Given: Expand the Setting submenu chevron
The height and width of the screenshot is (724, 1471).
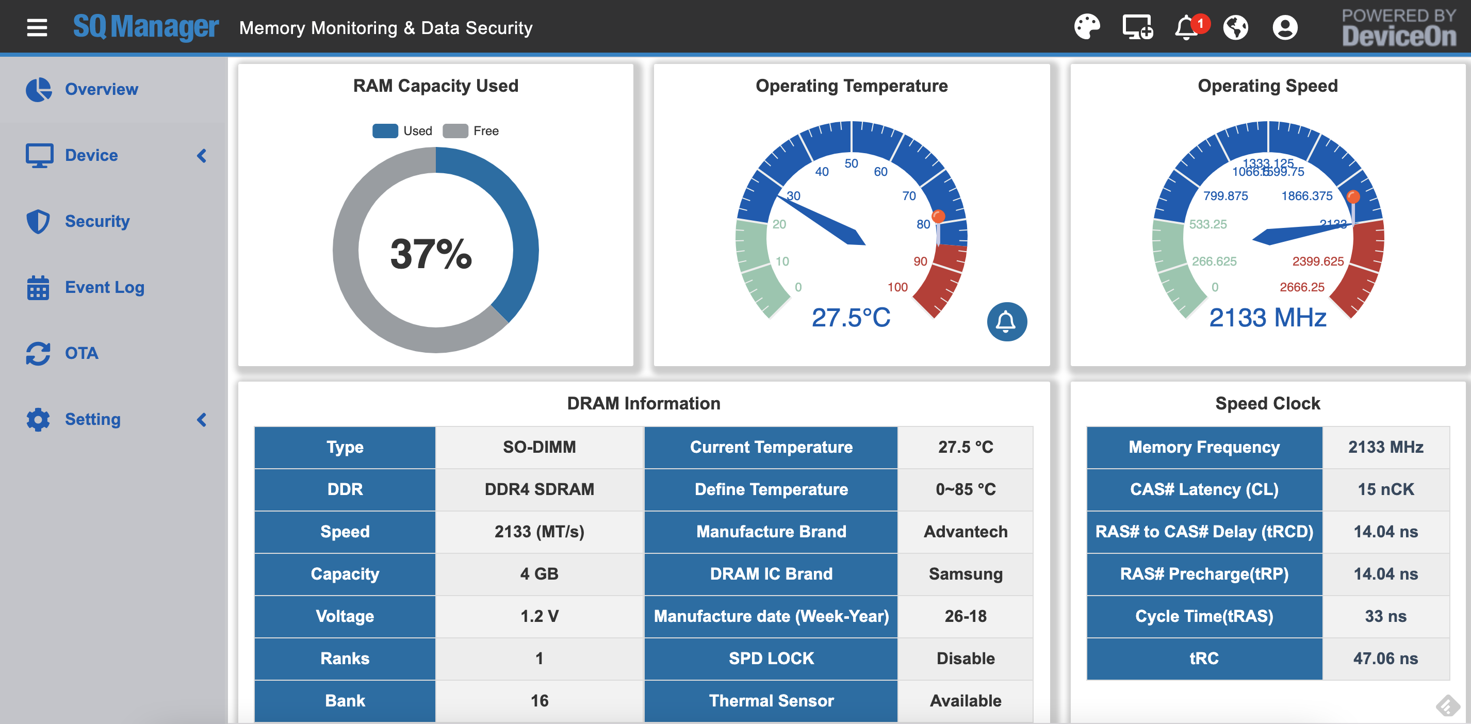Looking at the screenshot, I should [x=202, y=420].
